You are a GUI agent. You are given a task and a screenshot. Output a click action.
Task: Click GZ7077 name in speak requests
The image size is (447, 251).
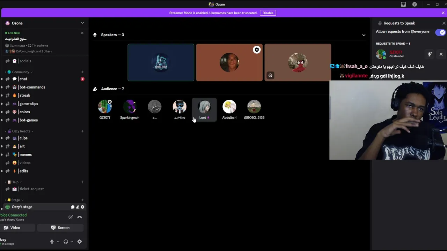396,52
